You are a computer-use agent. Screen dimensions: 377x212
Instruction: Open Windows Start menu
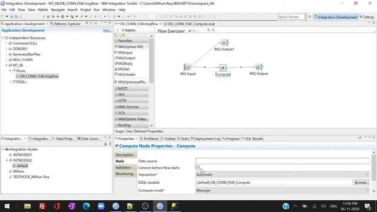(7, 206)
